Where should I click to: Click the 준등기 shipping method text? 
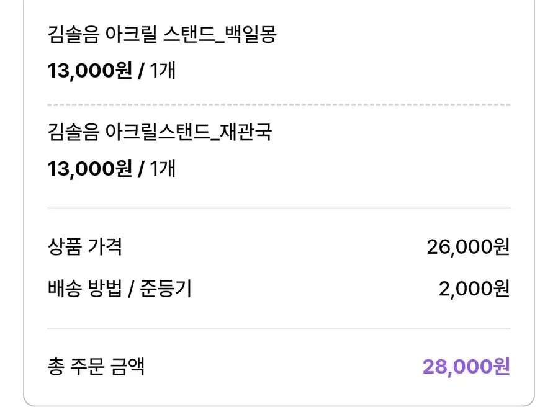click(x=164, y=289)
